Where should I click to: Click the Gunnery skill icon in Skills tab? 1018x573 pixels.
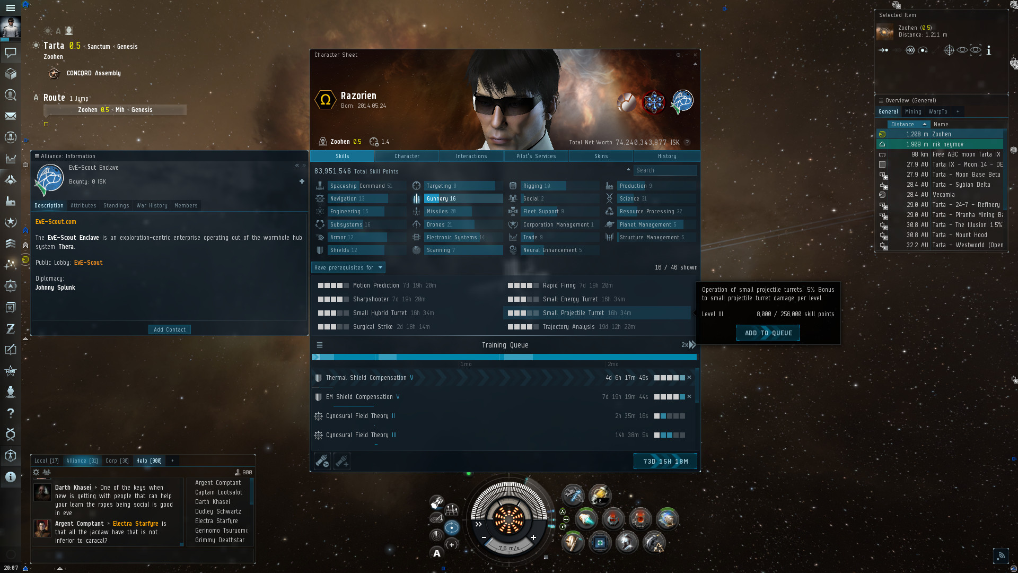(417, 199)
